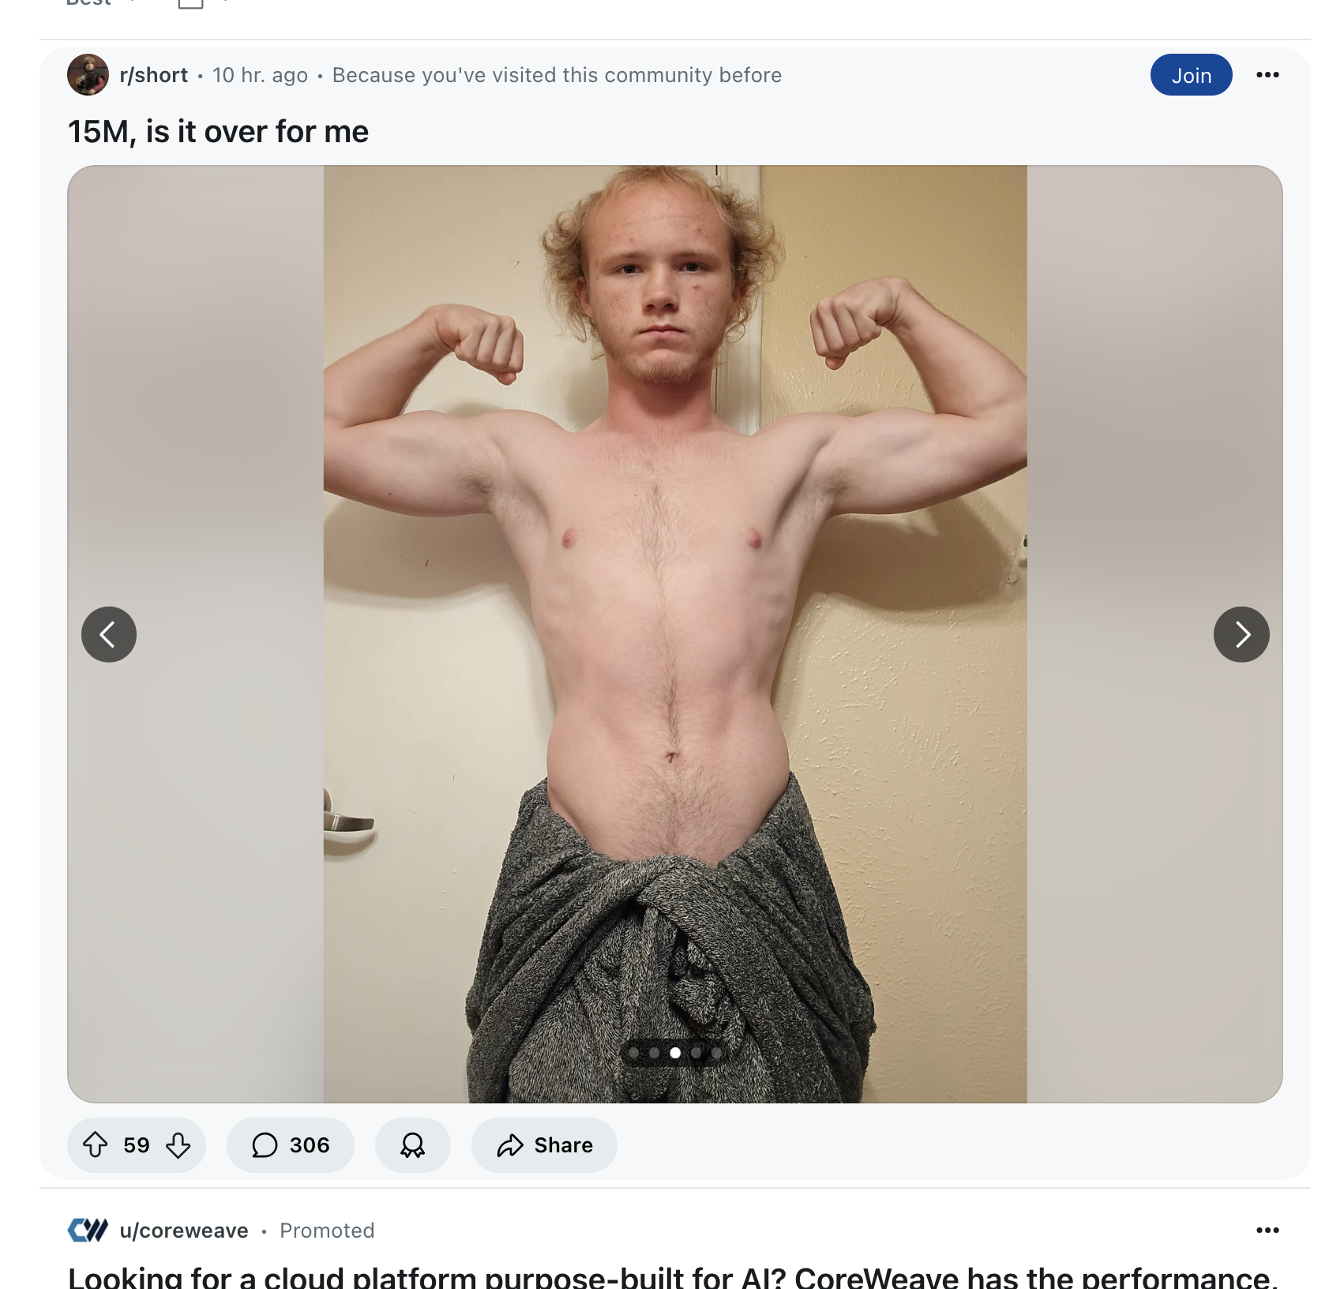Visit the u/coreweave profile link
Image resolution: width=1344 pixels, height=1289 pixels.
pos(184,1231)
